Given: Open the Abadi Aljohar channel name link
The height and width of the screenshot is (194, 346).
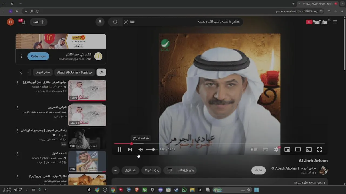Looking at the screenshot, I should (x=295, y=168).
